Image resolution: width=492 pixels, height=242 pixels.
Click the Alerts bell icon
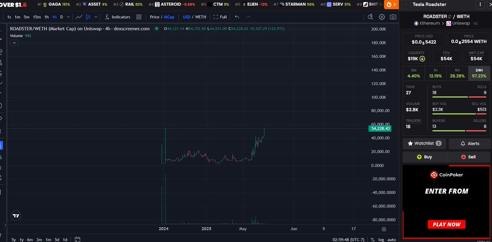click(x=463, y=144)
